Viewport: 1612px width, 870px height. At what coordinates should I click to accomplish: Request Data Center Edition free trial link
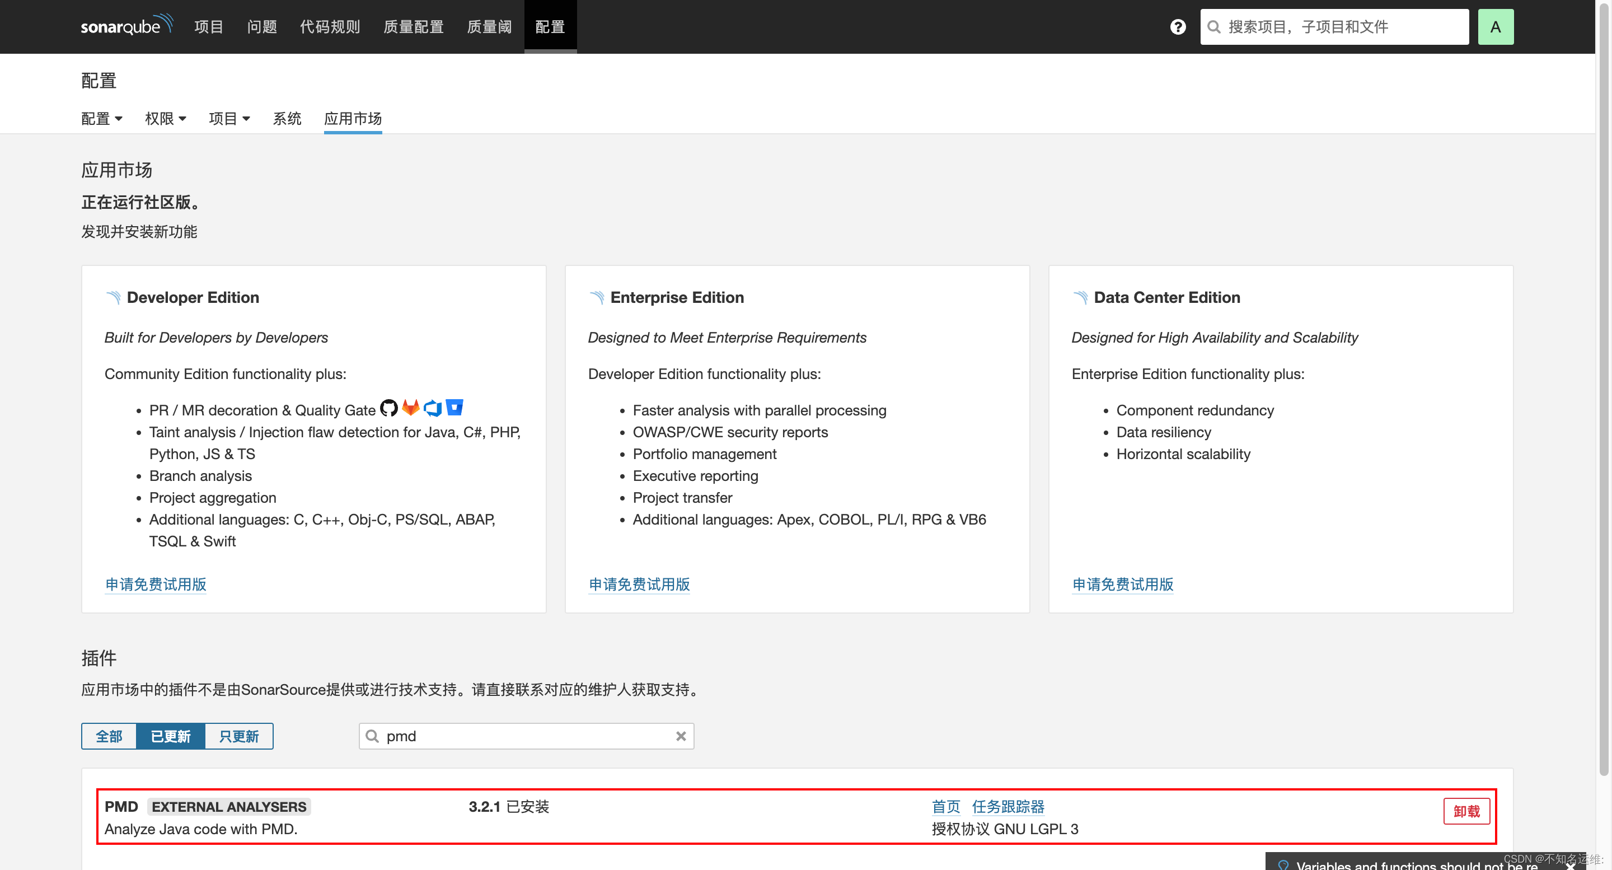[1123, 584]
